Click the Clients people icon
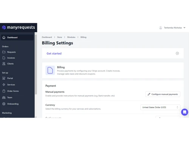 [x=4, y=64]
